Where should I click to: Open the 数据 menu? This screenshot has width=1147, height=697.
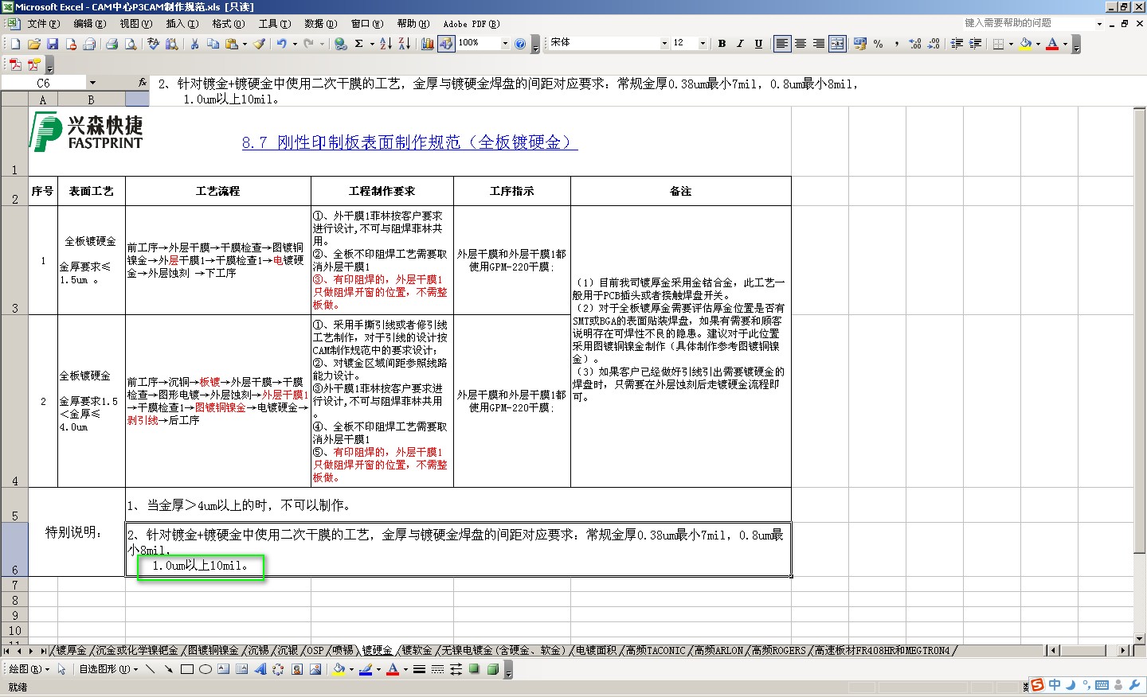click(320, 24)
